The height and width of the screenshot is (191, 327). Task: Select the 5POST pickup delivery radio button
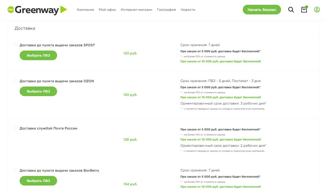click(15, 45)
